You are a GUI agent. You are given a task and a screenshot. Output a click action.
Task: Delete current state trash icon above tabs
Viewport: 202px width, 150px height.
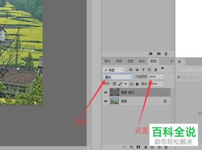tap(166, 54)
